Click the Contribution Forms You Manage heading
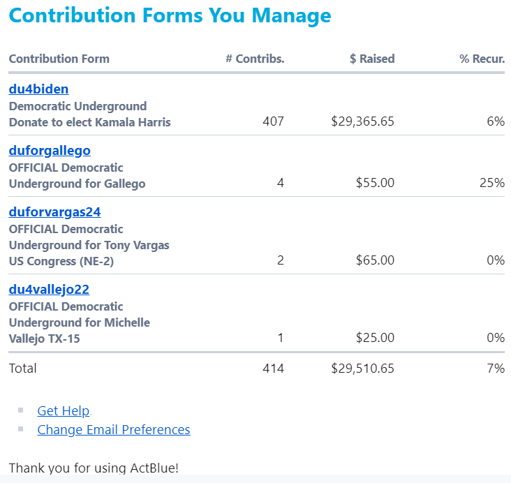This screenshot has width=511, height=483. click(170, 15)
